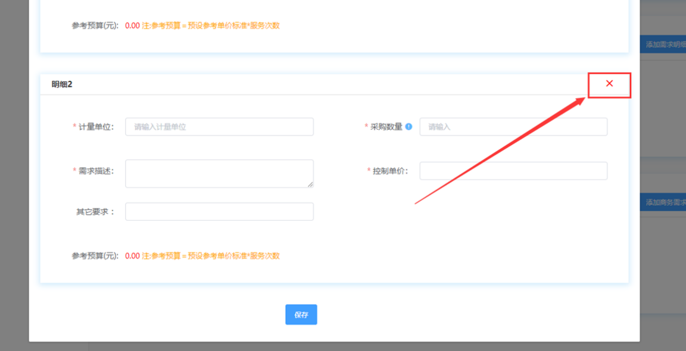
Task: Click the 添加需求明细 button behind dialog
Action: tap(665, 45)
